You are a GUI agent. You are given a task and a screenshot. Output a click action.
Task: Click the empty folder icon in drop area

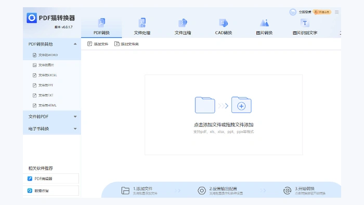click(205, 105)
